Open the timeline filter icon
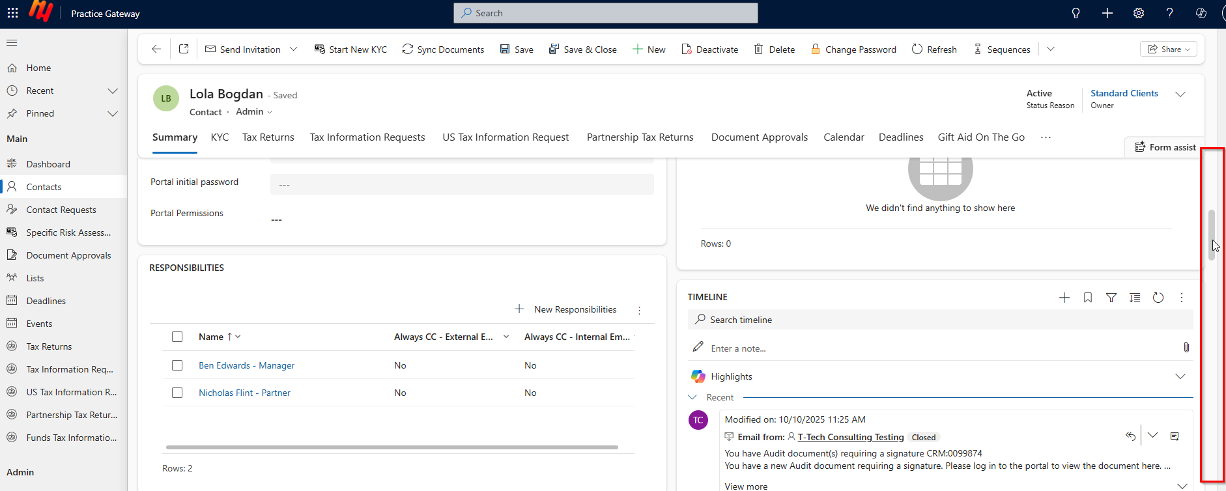Viewport: 1226px width, 491px height. click(x=1111, y=298)
